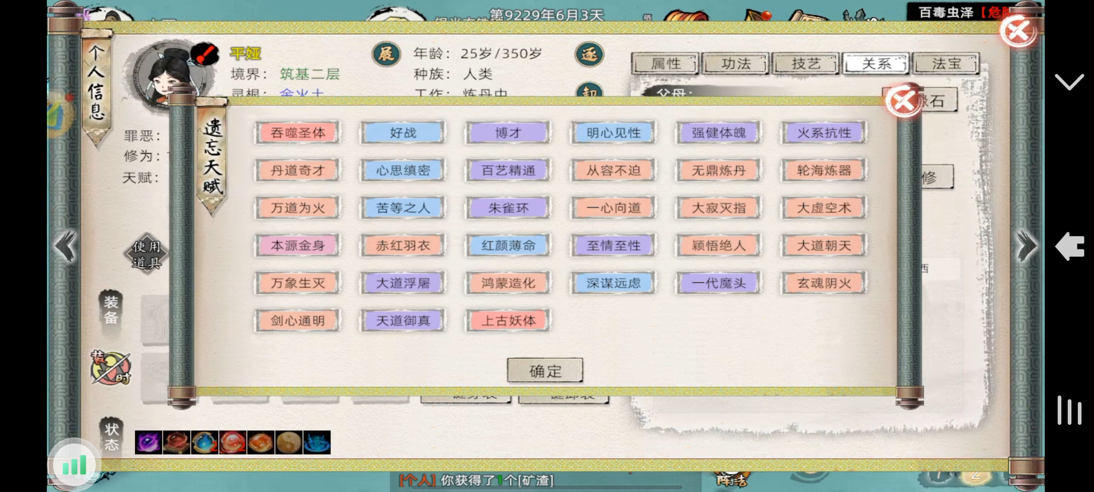
Task: Tap the 装/时 crossed-out circular icon
Action: pos(111,367)
